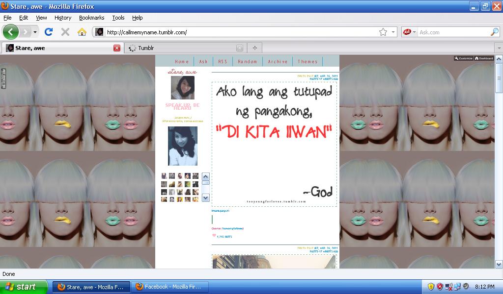Screen dimensions: 503x294
Task: Click the Random nav link
Action: point(248,61)
